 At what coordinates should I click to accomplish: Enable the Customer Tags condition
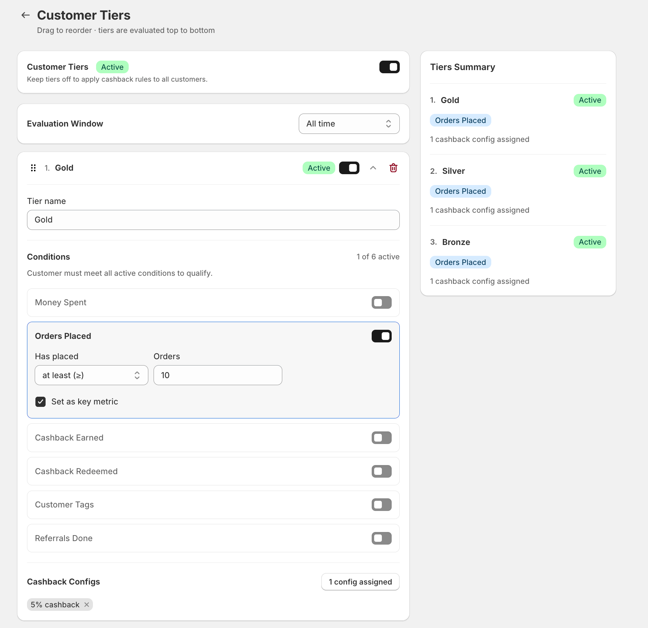[381, 505]
